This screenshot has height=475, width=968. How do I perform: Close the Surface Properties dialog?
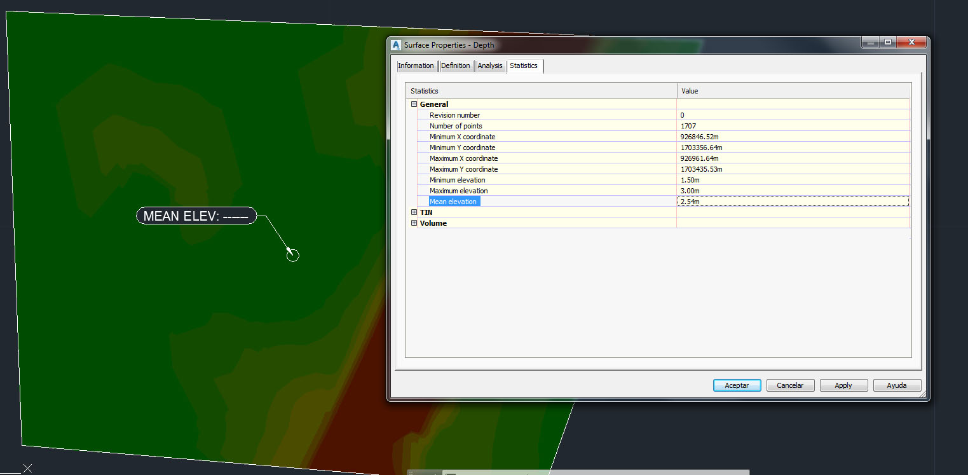[x=912, y=42]
